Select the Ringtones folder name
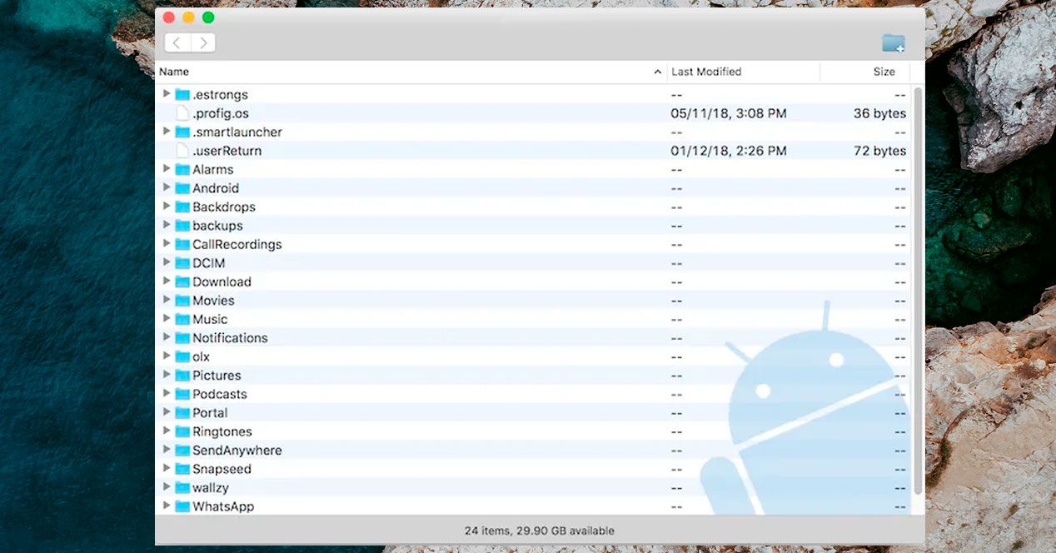 (x=222, y=431)
